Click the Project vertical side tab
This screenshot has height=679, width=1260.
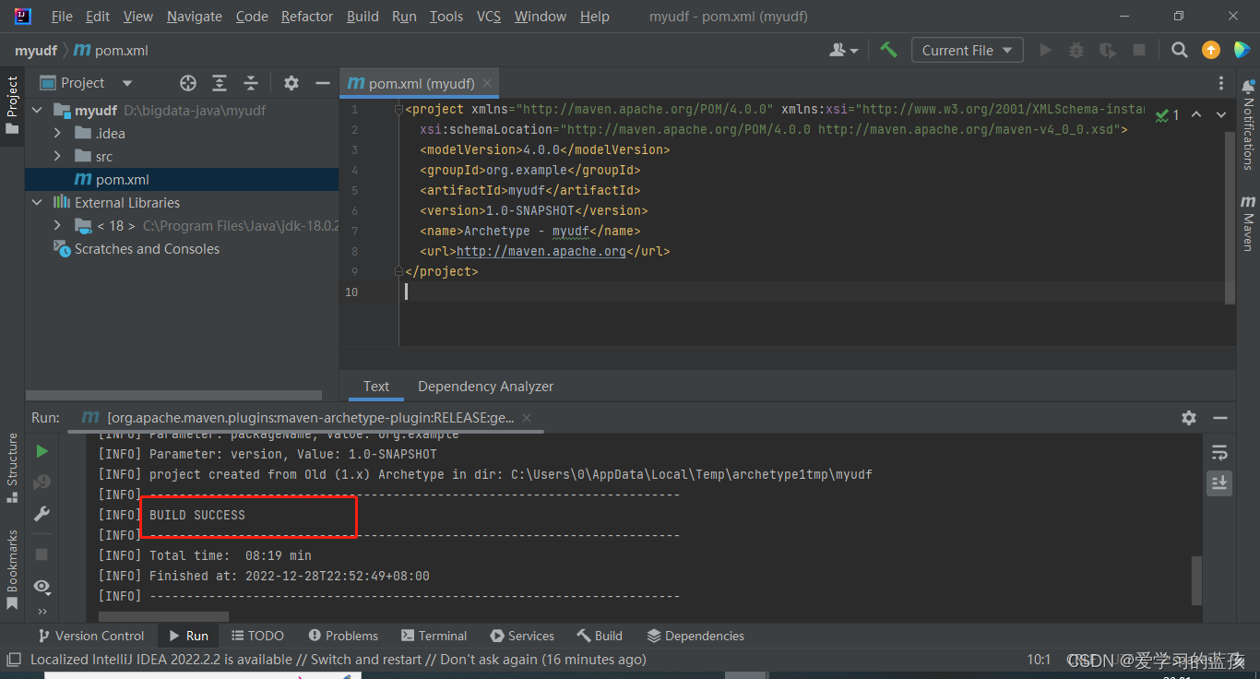coord(12,104)
